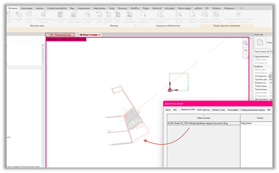Open the Анализ ribbon tab
The image size is (279, 173).
coord(39,8)
